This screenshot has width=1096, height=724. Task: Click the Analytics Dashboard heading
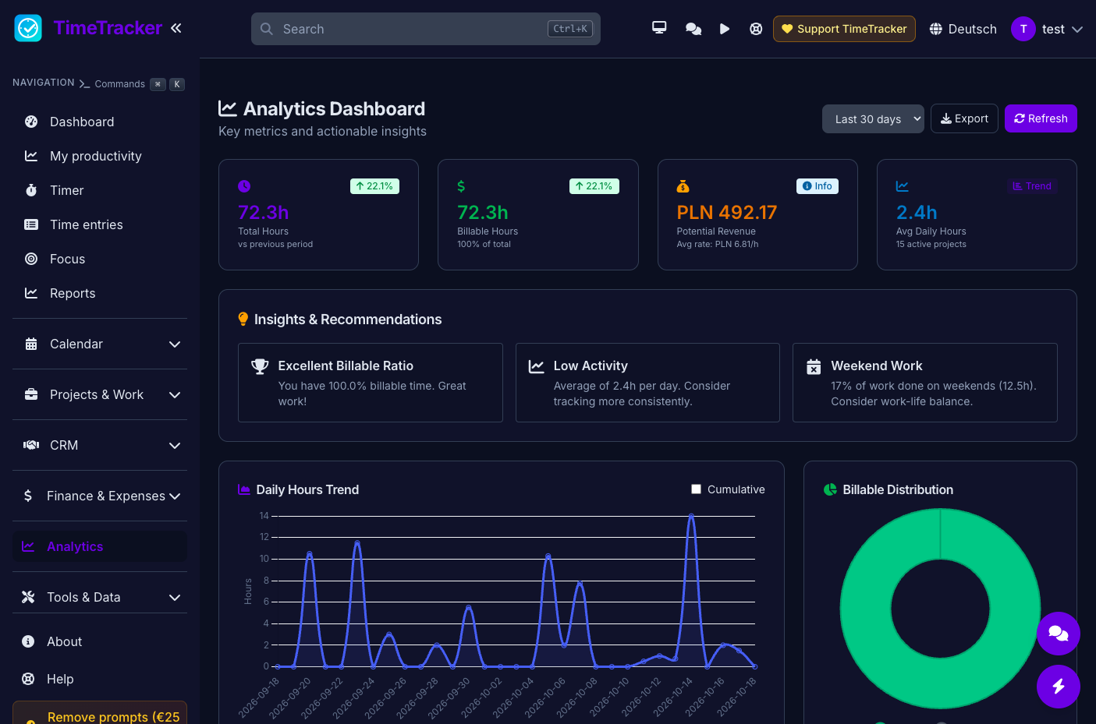click(334, 108)
